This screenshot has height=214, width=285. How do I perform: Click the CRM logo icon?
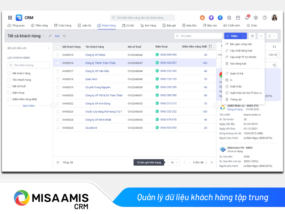pos(19,18)
